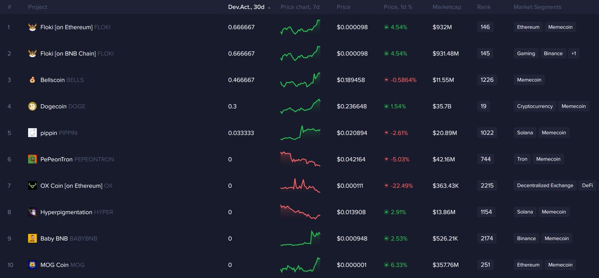The image size is (599, 278).
Task: Click the Price column header
Action: [x=343, y=7]
